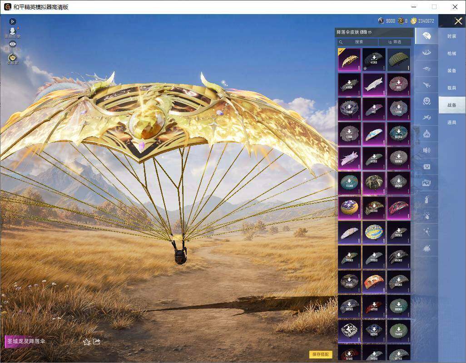Image resolution: width=466 pixels, height=363 pixels.
Task: Click the gold coin balance 2340672
Action: [422, 21]
